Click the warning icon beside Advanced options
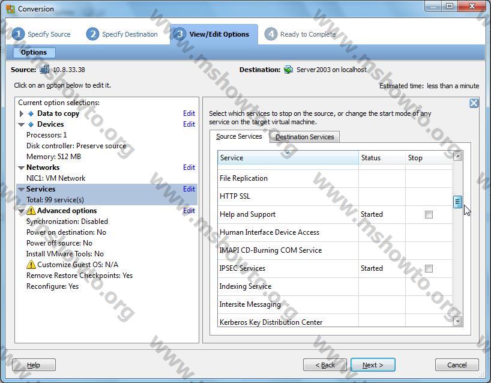491x383 pixels. pyautogui.click(x=31, y=211)
